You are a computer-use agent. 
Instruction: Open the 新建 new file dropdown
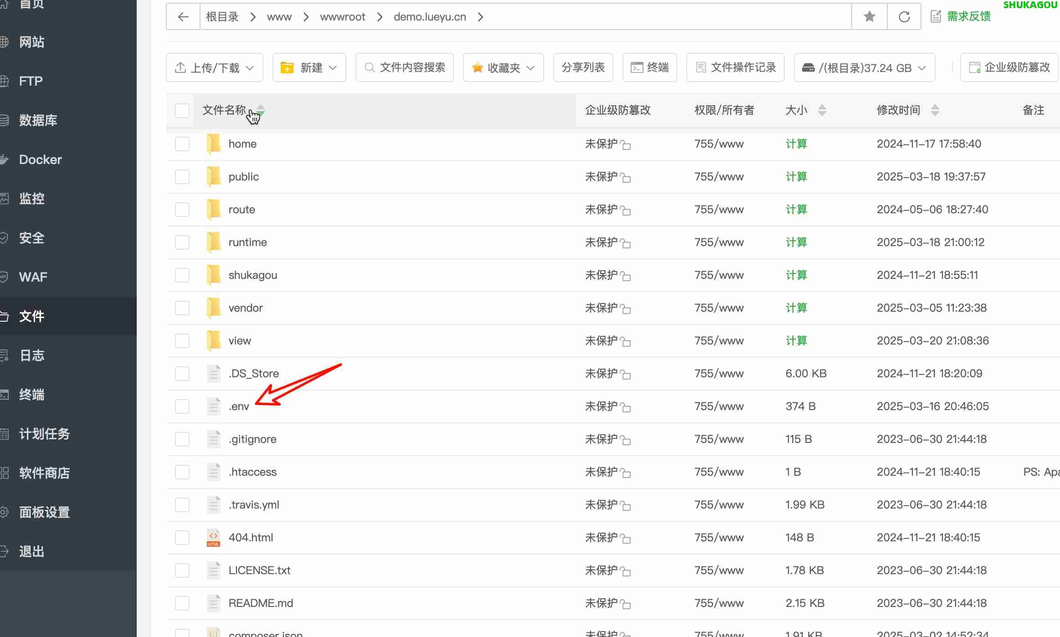coord(309,67)
